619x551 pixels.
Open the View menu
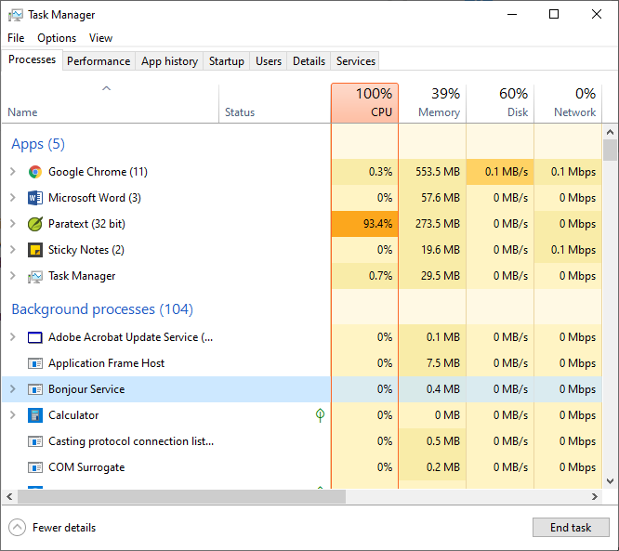(x=100, y=38)
